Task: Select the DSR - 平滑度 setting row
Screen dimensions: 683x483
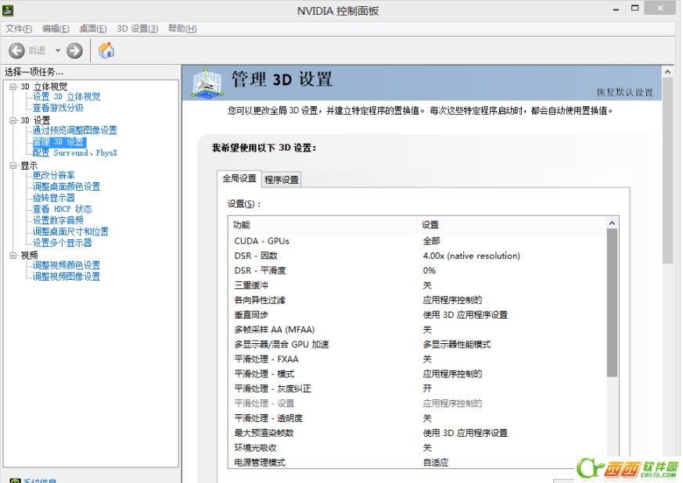Action: (x=417, y=270)
